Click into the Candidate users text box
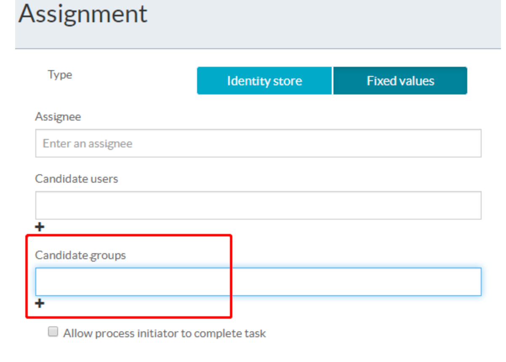Image resolution: width=506 pixels, height=362 pixels. pyautogui.click(x=258, y=205)
